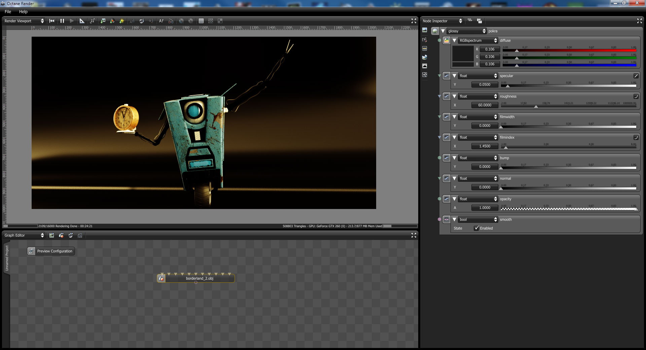Open the Node Inspector panel type dropdown
This screenshot has height=350, width=646.
[442, 21]
